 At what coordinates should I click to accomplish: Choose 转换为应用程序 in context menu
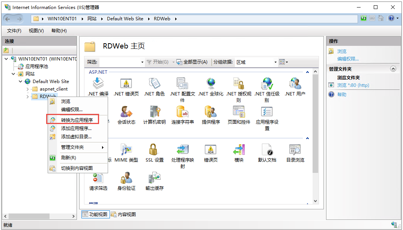(x=78, y=120)
